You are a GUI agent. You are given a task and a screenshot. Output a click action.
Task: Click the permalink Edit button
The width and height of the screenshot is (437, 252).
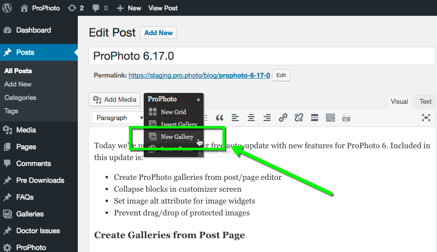click(x=281, y=75)
